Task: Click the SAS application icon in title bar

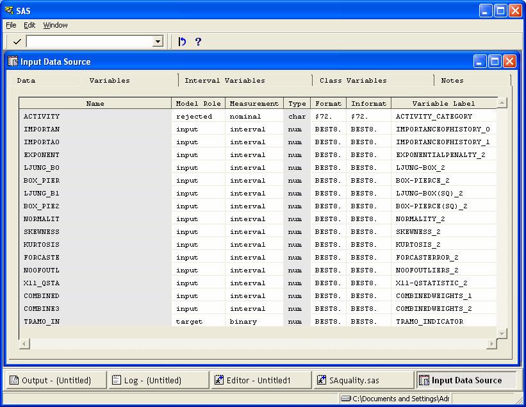Action: [x=10, y=11]
